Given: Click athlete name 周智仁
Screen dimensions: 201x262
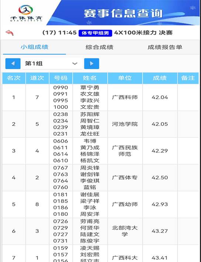Looking at the screenshot, I should [90, 120].
